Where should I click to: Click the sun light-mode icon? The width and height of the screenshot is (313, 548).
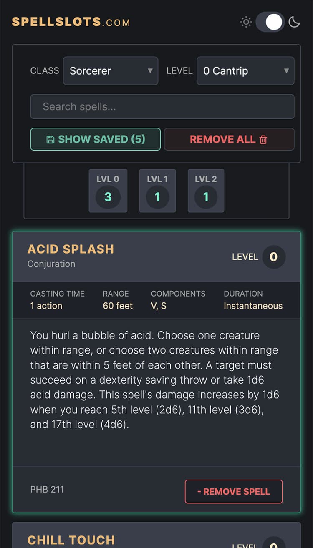click(x=246, y=22)
